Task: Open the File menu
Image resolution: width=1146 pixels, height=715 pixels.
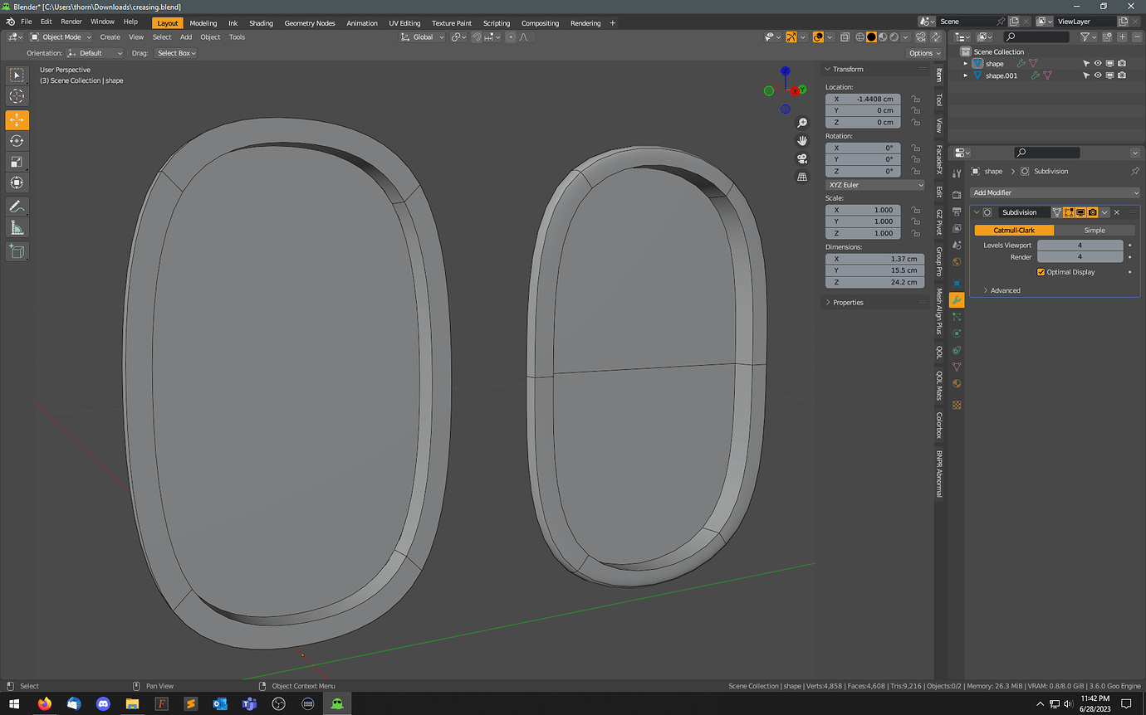Action: (x=26, y=22)
